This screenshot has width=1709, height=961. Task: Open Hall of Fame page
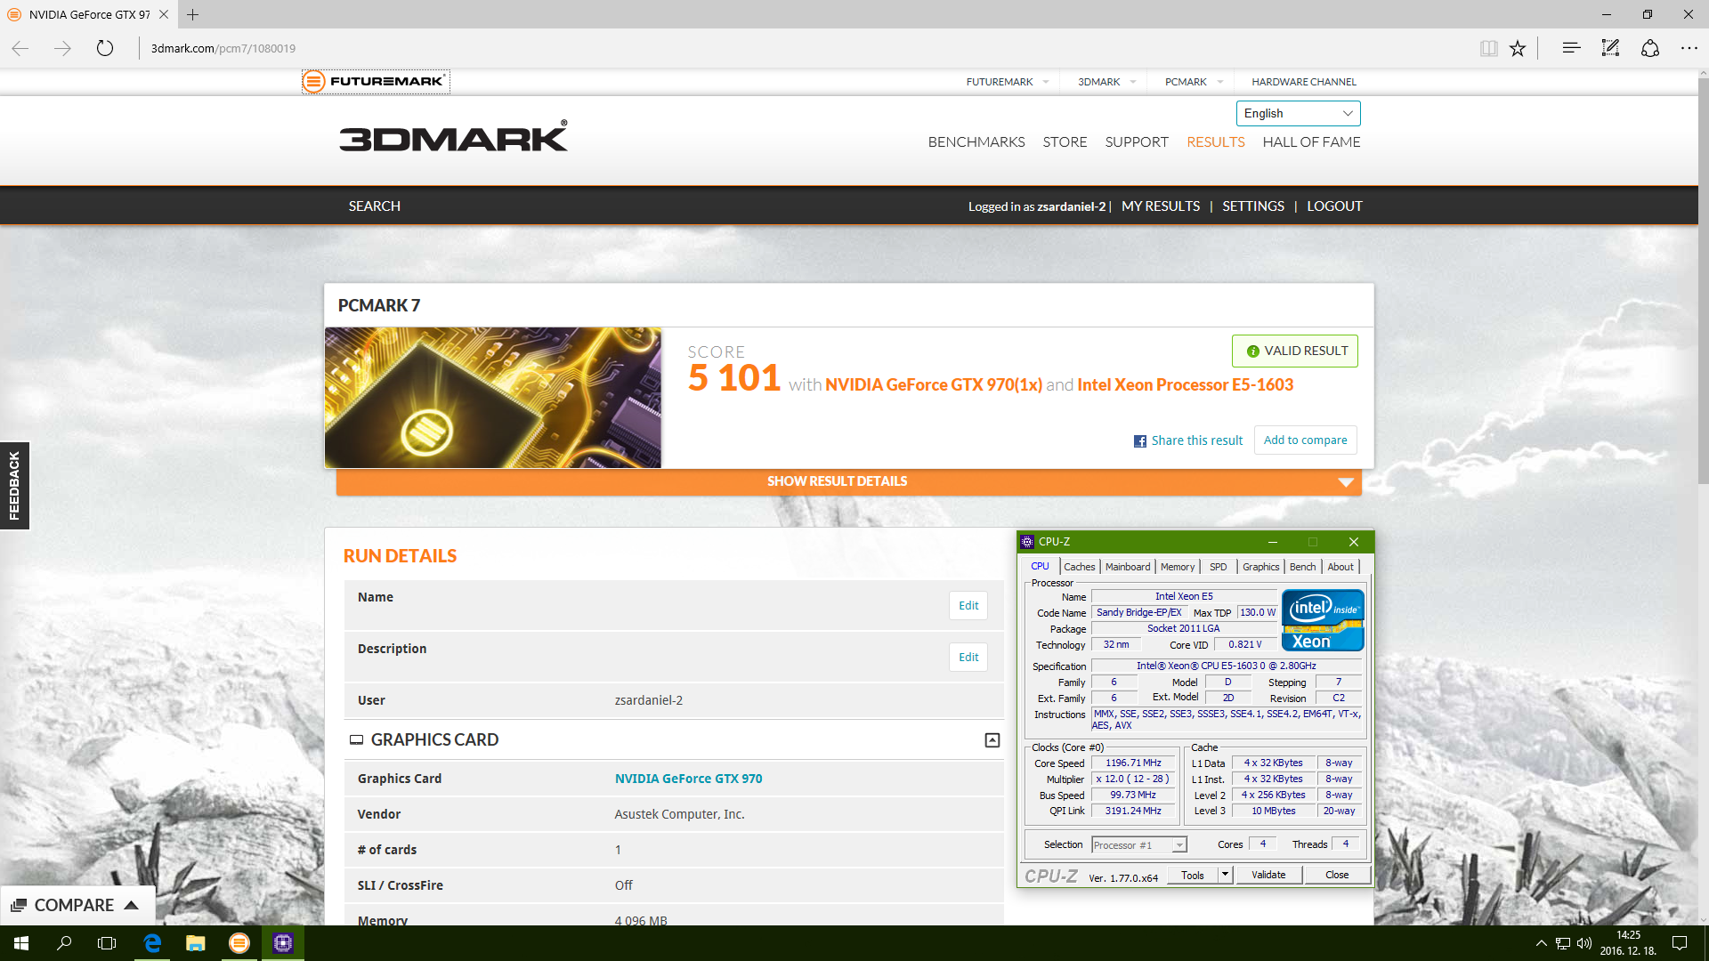(x=1311, y=142)
